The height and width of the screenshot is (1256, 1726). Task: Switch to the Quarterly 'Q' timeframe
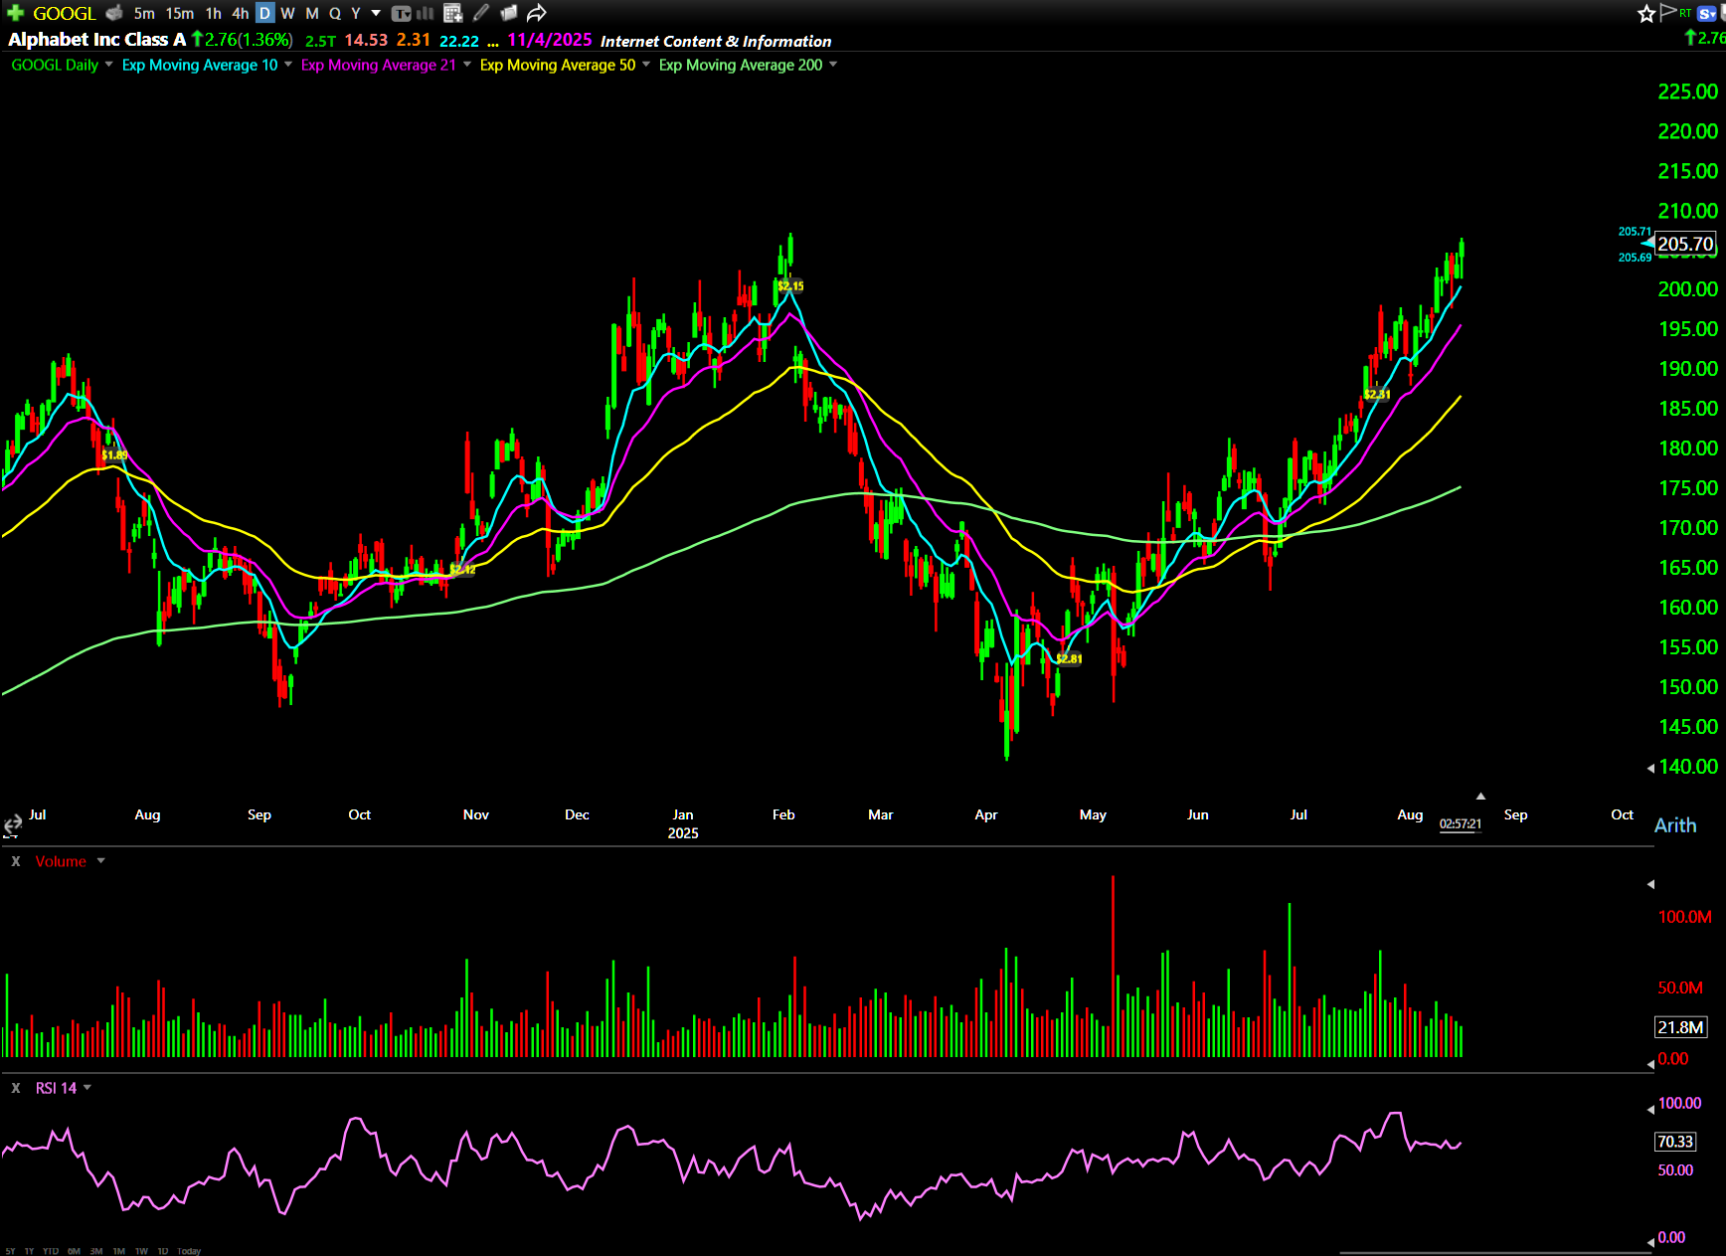click(335, 13)
